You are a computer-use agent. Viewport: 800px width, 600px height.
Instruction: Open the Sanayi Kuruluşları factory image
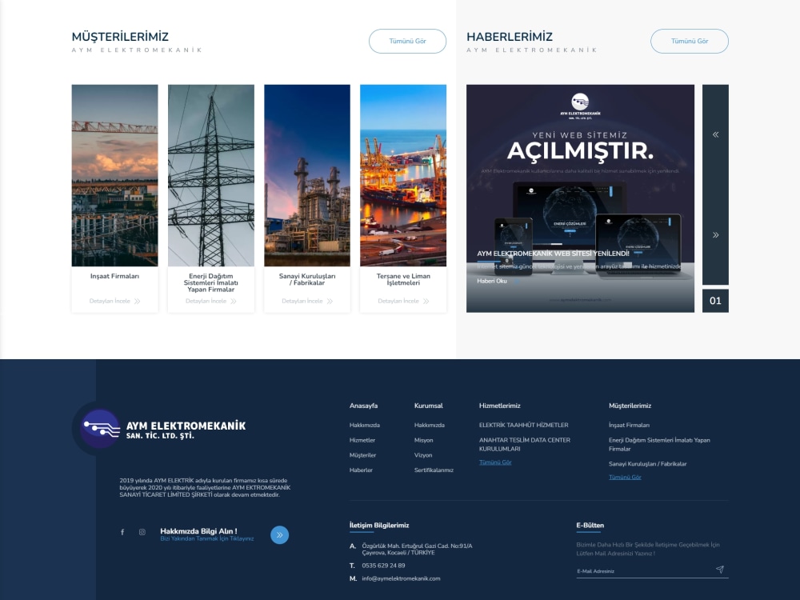point(307,175)
